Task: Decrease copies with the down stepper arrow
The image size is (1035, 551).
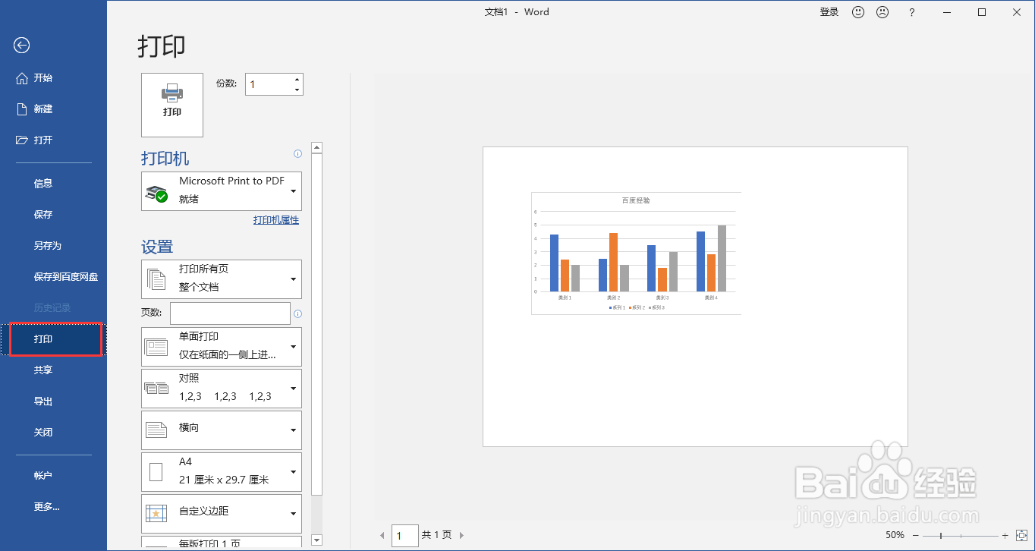Action: pyautogui.click(x=297, y=90)
